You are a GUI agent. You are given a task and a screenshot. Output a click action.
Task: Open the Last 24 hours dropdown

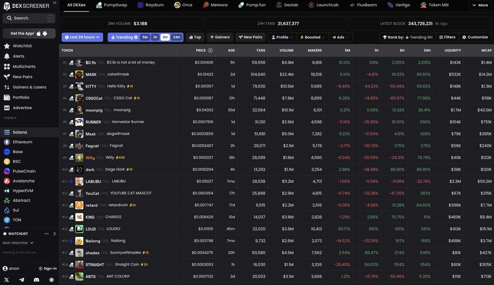coord(82,37)
